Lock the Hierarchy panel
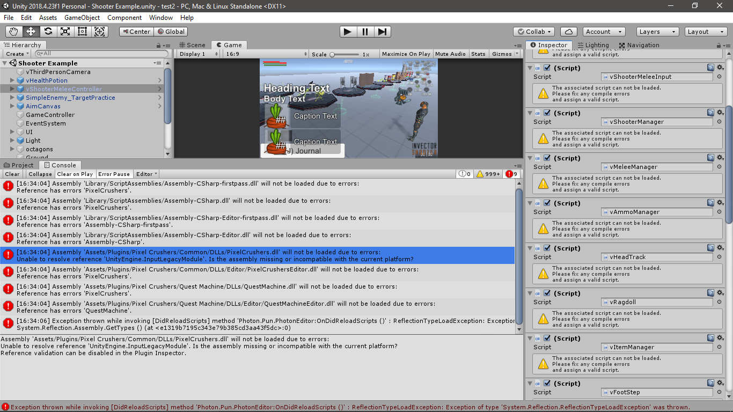This screenshot has width=733, height=412. 159,46
